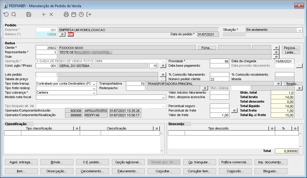Open Política comercial... button
The height and width of the screenshot is (178, 307).
tap(235, 162)
